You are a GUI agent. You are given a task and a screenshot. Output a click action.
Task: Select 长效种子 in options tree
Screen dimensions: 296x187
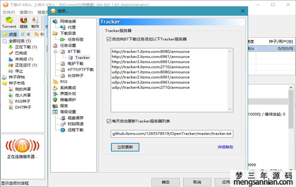(75, 76)
